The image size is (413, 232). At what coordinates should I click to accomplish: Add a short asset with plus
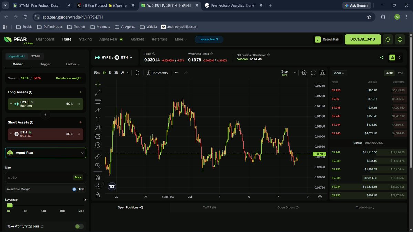click(x=80, y=122)
